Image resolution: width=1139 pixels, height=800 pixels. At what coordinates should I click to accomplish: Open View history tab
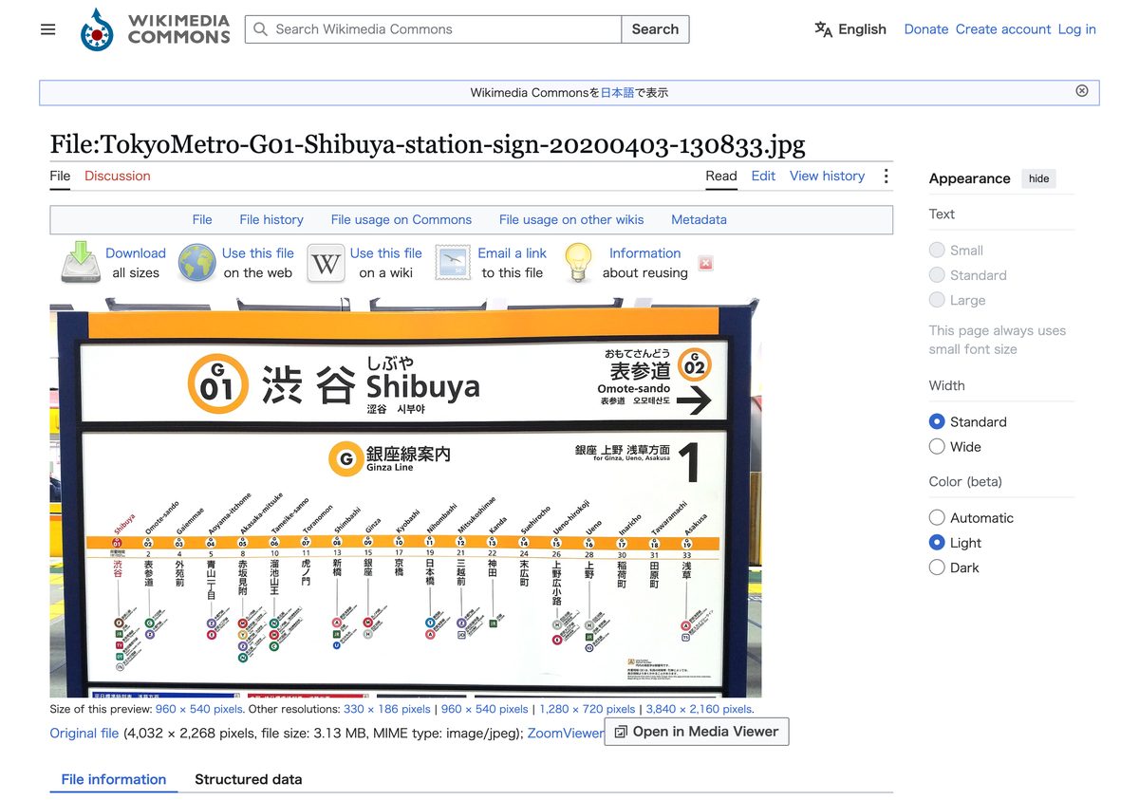pyautogui.click(x=827, y=176)
